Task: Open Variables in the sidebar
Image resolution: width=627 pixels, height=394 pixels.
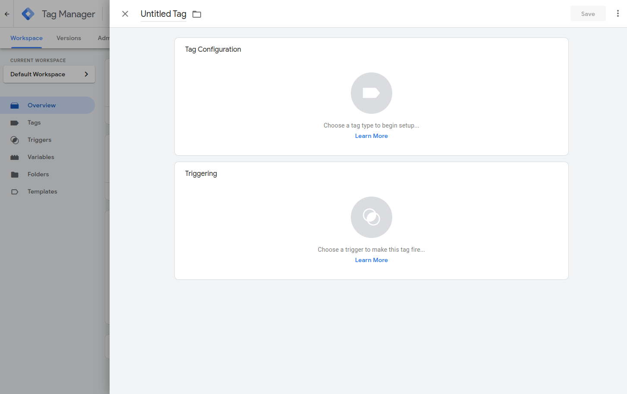Action: [47, 157]
